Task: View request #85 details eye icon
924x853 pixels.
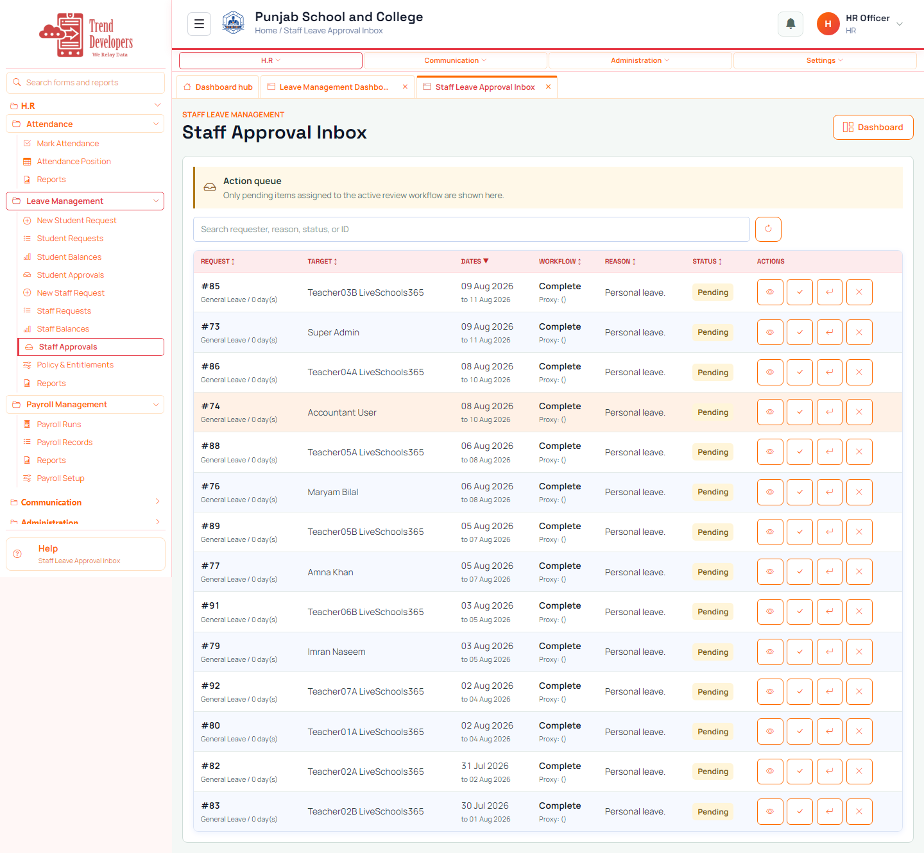Action: (x=770, y=292)
